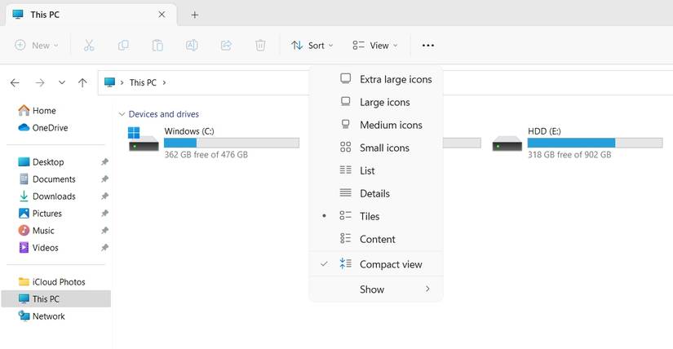Click the Paste clipboard icon
Image resolution: width=673 pixels, height=349 pixels.
coord(157,46)
